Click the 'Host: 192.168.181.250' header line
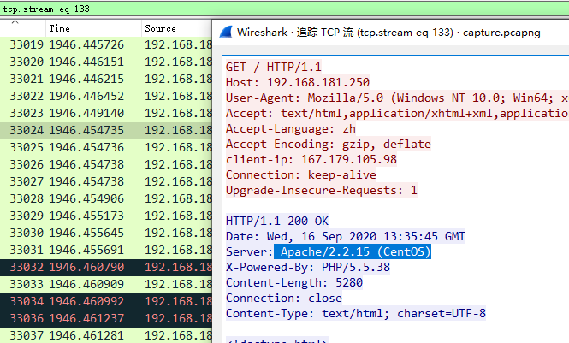This screenshot has height=343, width=569. pos(298,82)
